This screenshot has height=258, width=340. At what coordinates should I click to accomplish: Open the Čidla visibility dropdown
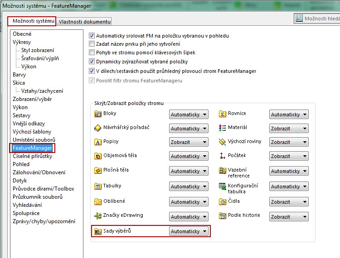[289, 202]
